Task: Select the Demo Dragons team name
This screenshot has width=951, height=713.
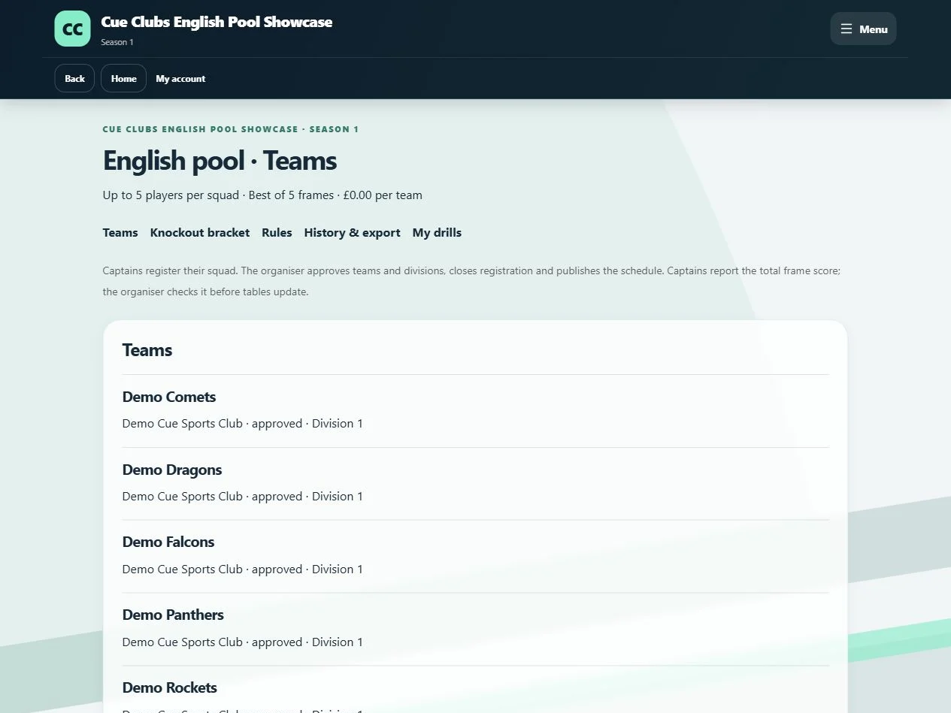Action: pyautogui.click(x=172, y=470)
